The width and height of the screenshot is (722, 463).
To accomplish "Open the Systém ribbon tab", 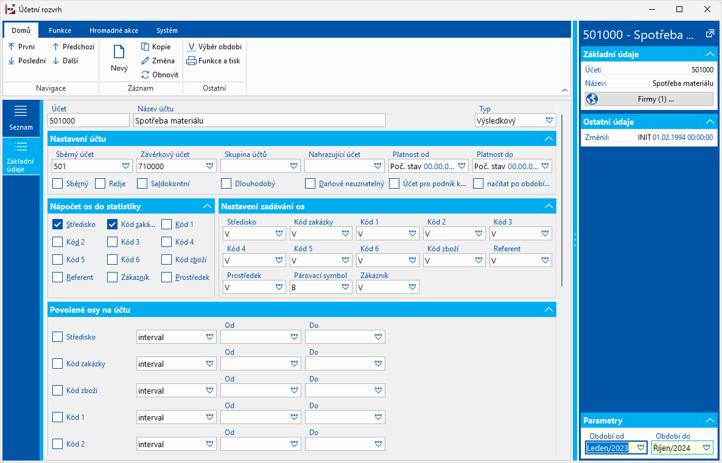I will pyautogui.click(x=167, y=30).
